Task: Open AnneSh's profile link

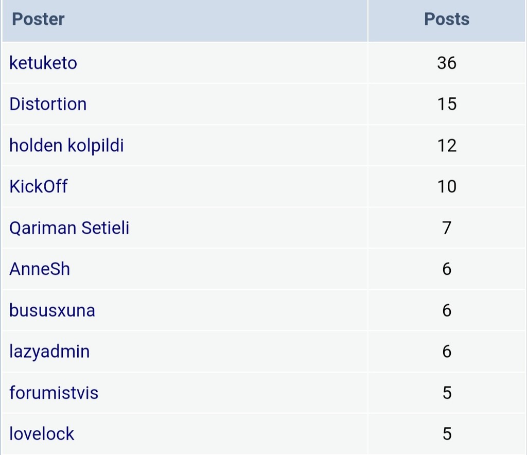Action: pos(40,269)
